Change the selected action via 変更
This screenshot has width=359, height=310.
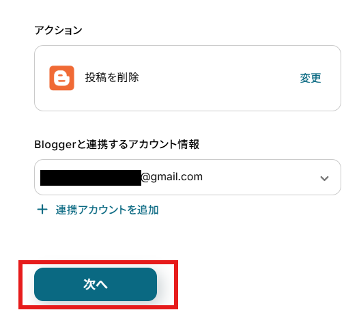pyautogui.click(x=311, y=78)
